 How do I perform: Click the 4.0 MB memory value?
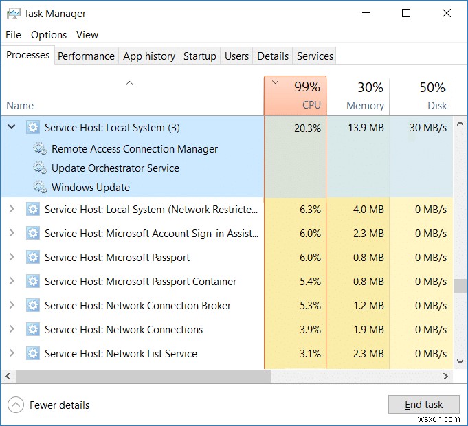coord(368,210)
